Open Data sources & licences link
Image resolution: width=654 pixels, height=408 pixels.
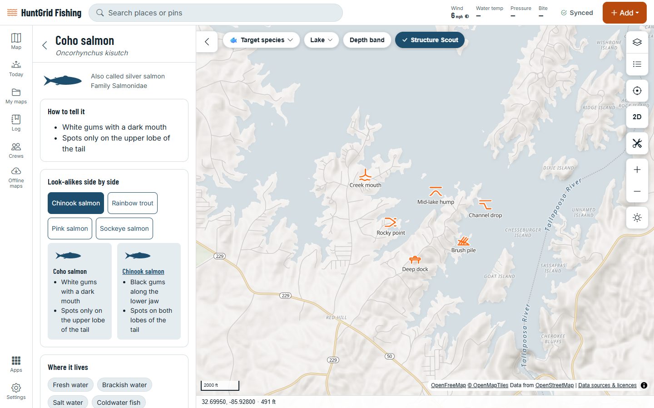[x=607, y=385]
